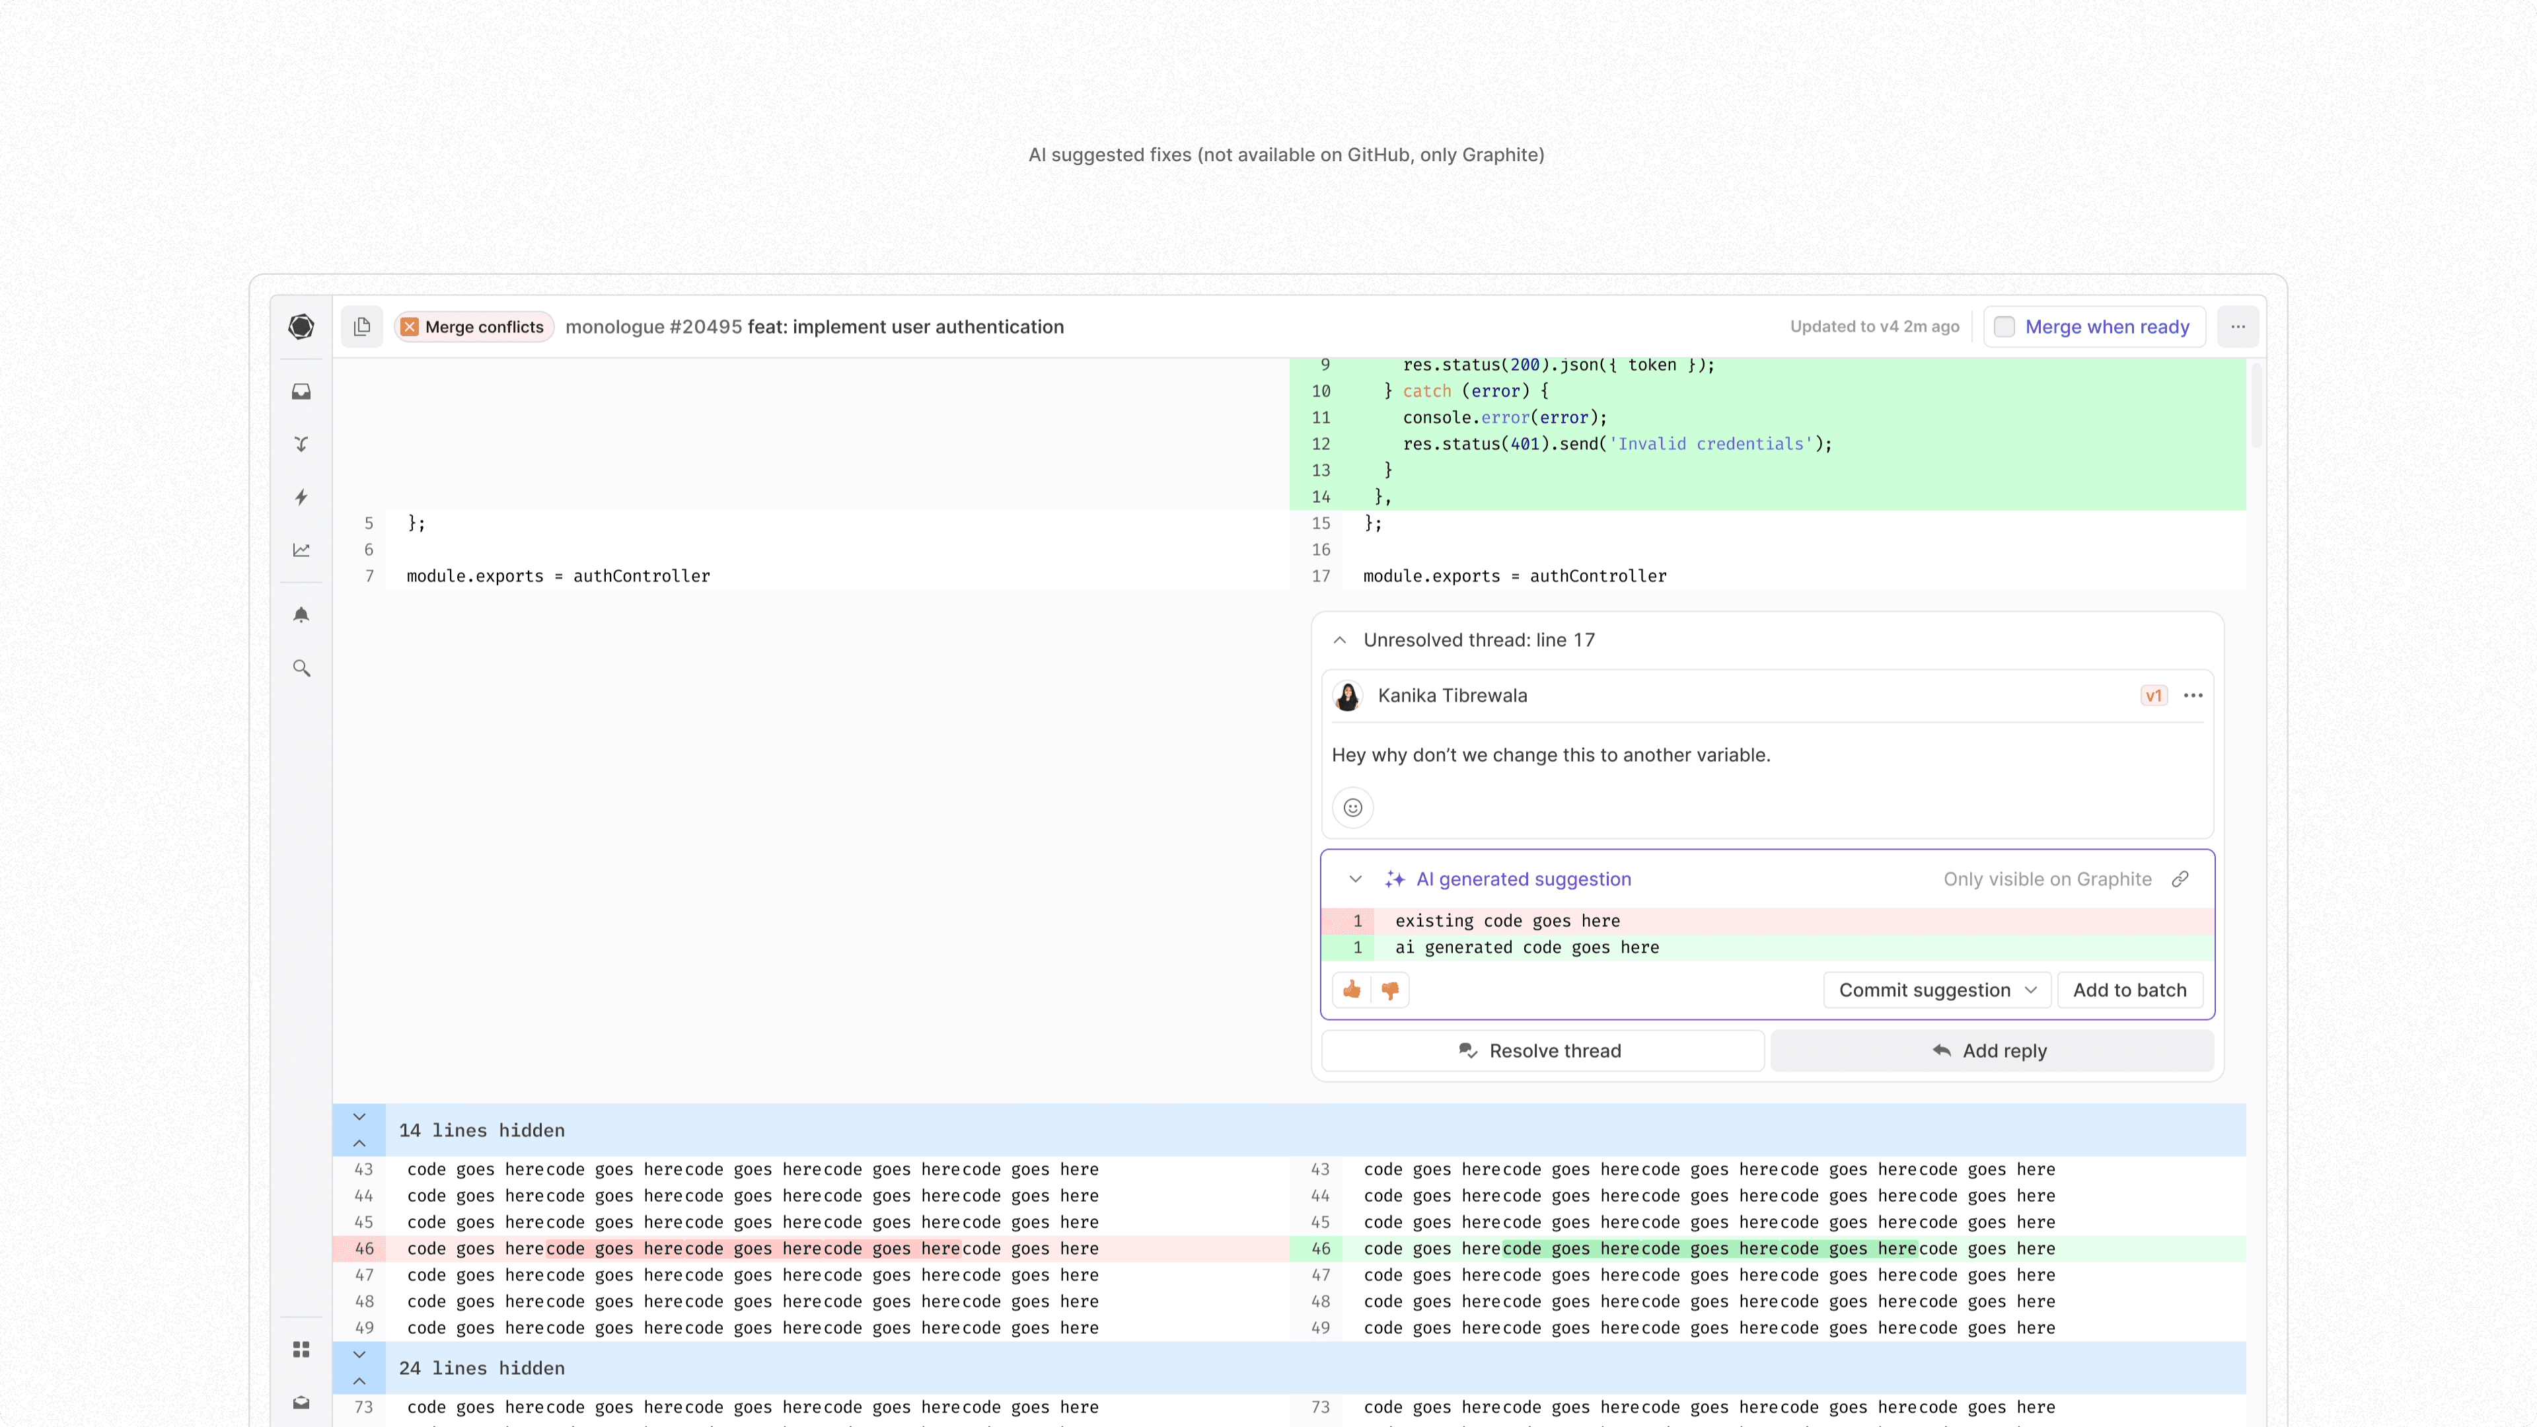Open the merge queue icon in the sidebar
The width and height of the screenshot is (2537, 1427).
click(301, 444)
